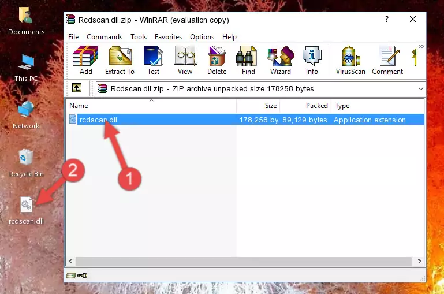Open the Comment tool
The height and width of the screenshot is (294, 444).
387,60
